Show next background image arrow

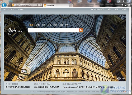[x=120, y=78]
